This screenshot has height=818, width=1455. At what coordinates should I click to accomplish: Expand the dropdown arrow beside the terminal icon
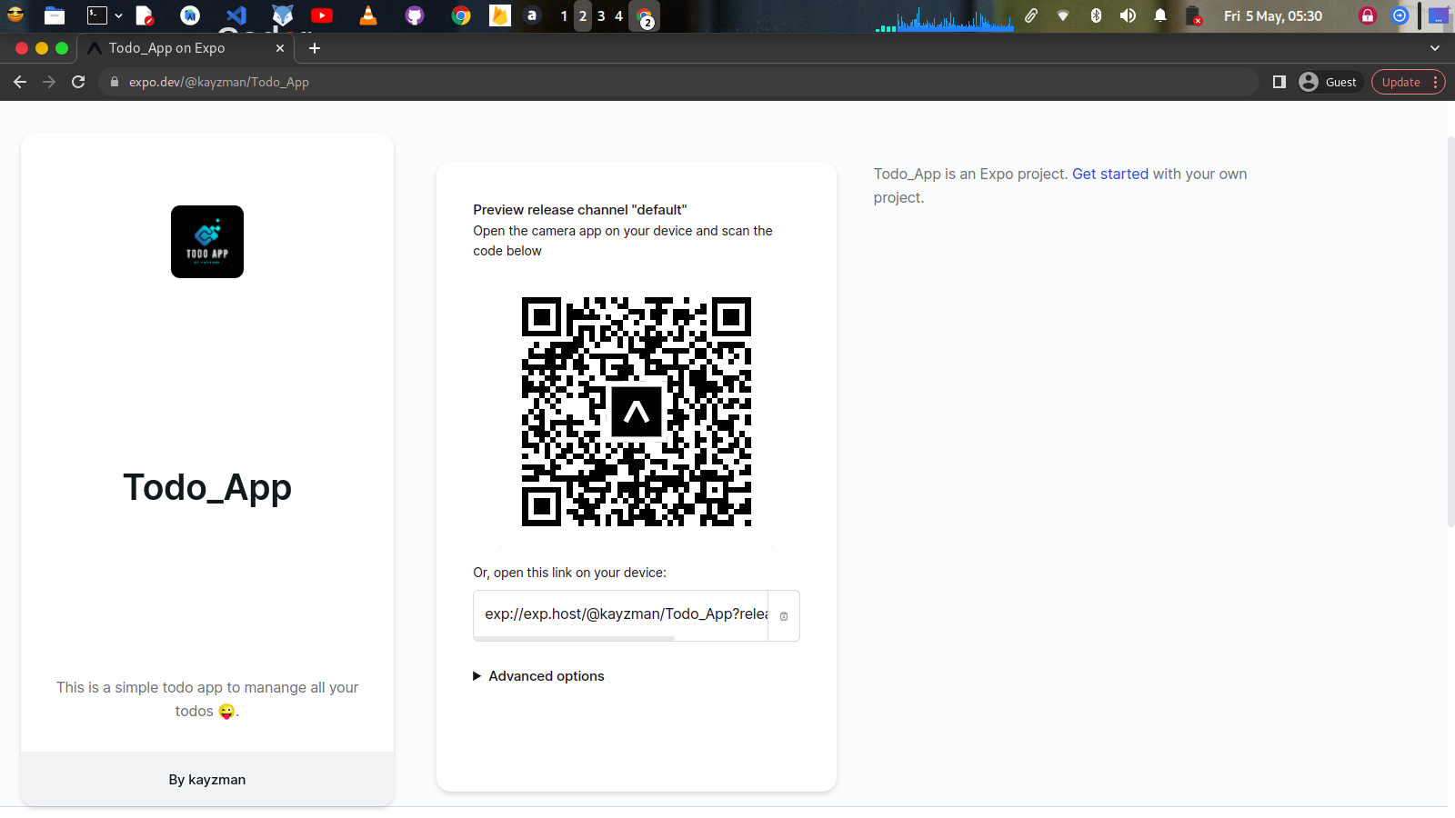pyautogui.click(x=118, y=15)
